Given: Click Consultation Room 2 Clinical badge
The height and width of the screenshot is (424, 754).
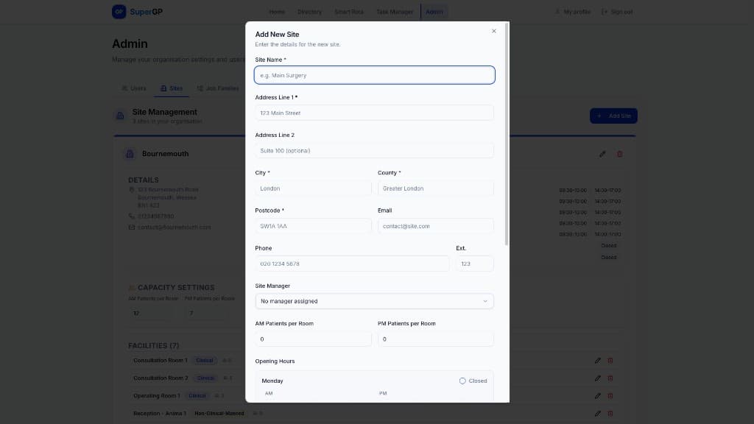Looking at the screenshot, I should (x=206, y=378).
